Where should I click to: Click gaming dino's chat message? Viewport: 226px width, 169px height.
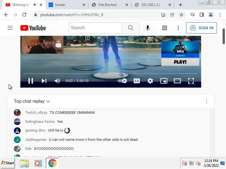[x=59, y=130]
